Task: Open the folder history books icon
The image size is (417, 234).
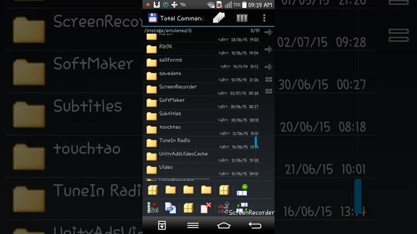Action: (242, 18)
